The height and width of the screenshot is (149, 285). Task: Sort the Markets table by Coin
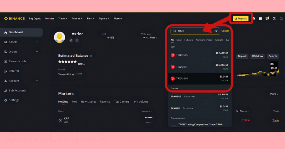61,111
